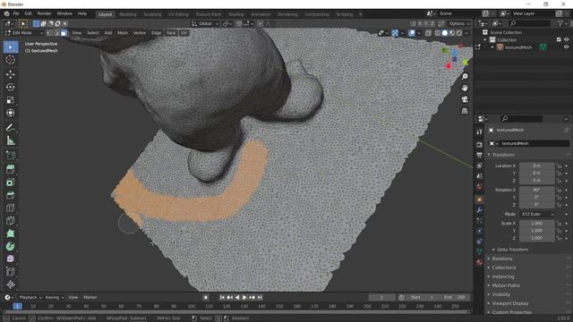Select the Cursor tool in the toolbar
This screenshot has width=573, height=322.
[10, 60]
